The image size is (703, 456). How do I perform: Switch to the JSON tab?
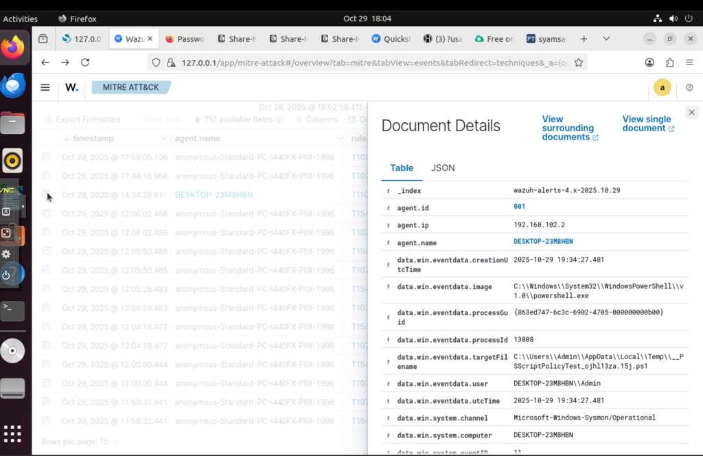click(x=443, y=168)
